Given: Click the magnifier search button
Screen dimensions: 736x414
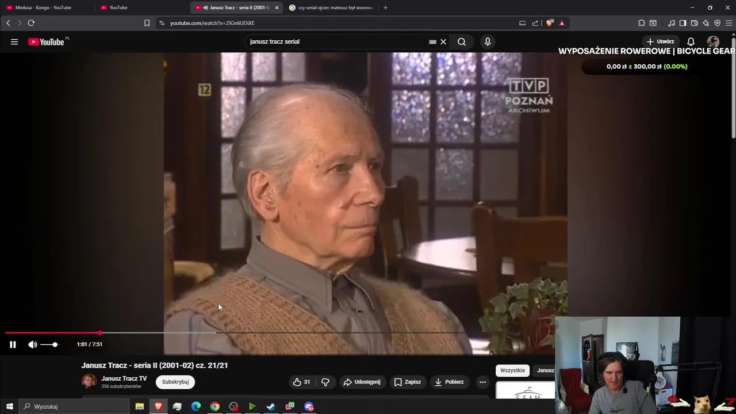Looking at the screenshot, I should coord(462,41).
